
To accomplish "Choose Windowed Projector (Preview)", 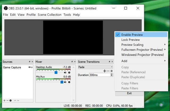I will (x=141, y=55).
